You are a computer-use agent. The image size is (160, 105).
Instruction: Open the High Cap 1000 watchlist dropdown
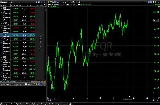(7, 2)
